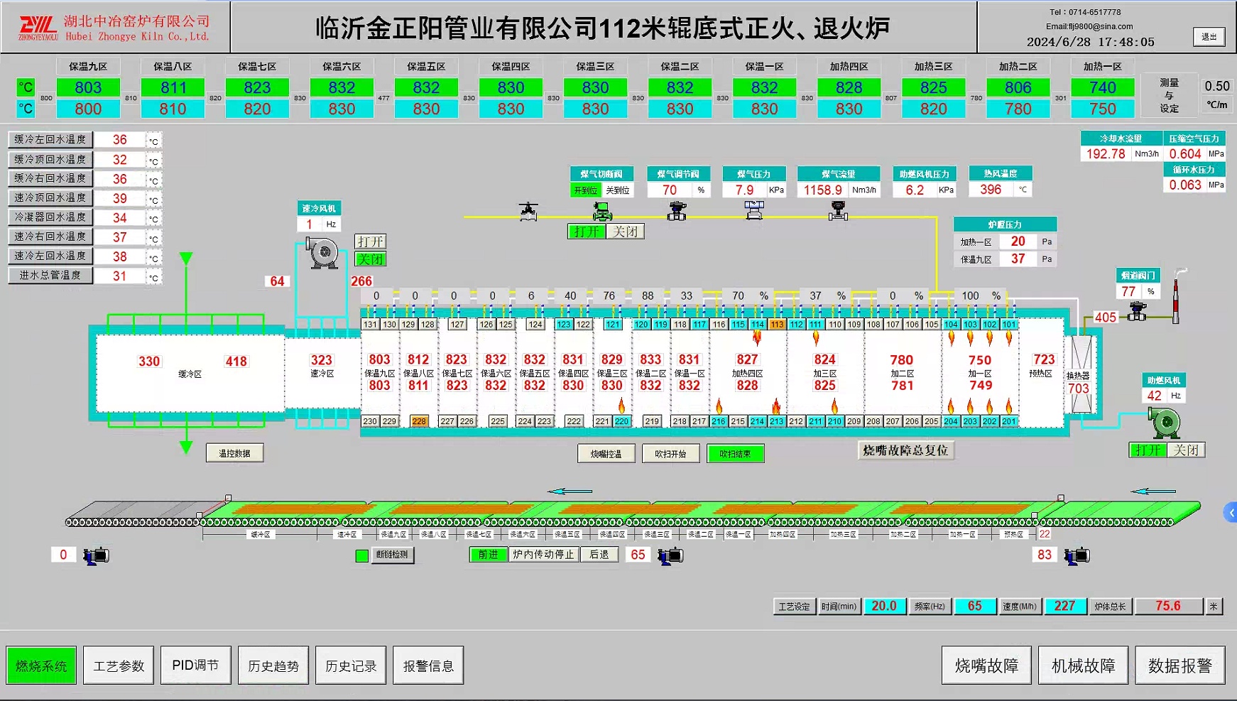Open 历史趋势 historical trends view

pyautogui.click(x=273, y=665)
